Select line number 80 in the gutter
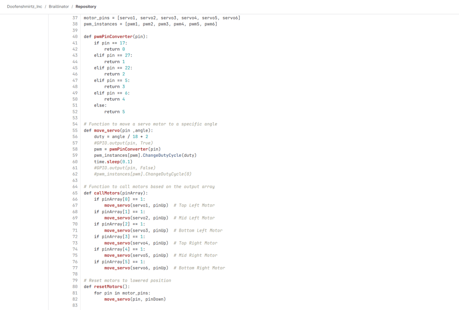Screen dimensions: 459x310 [74, 287]
